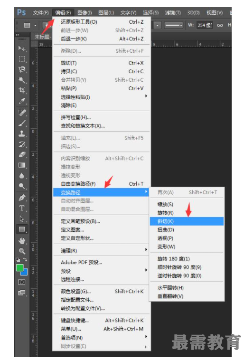
Task: Reset default foreground and background colors
Action: [x=18, y=259]
